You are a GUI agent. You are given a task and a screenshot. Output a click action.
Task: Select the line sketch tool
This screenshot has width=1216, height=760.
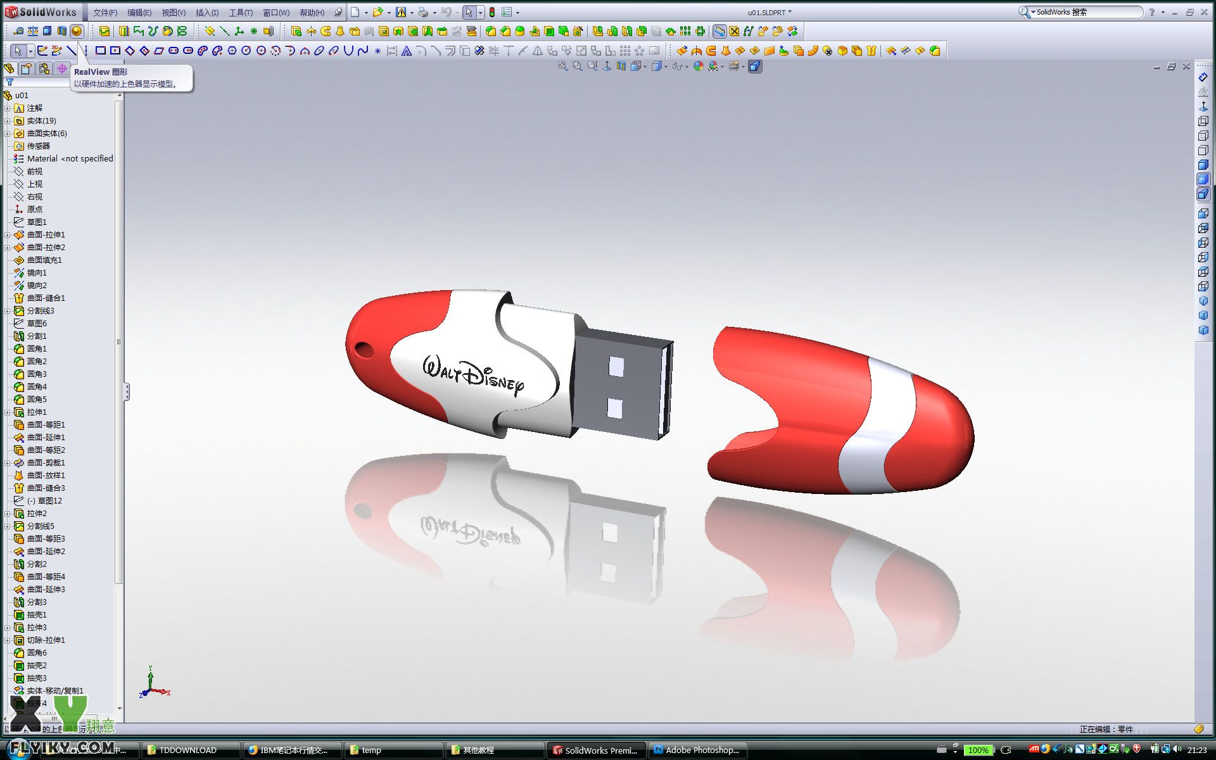pyautogui.click(x=72, y=51)
